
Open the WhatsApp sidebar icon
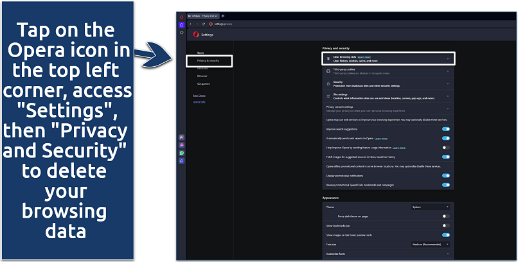point(182,153)
